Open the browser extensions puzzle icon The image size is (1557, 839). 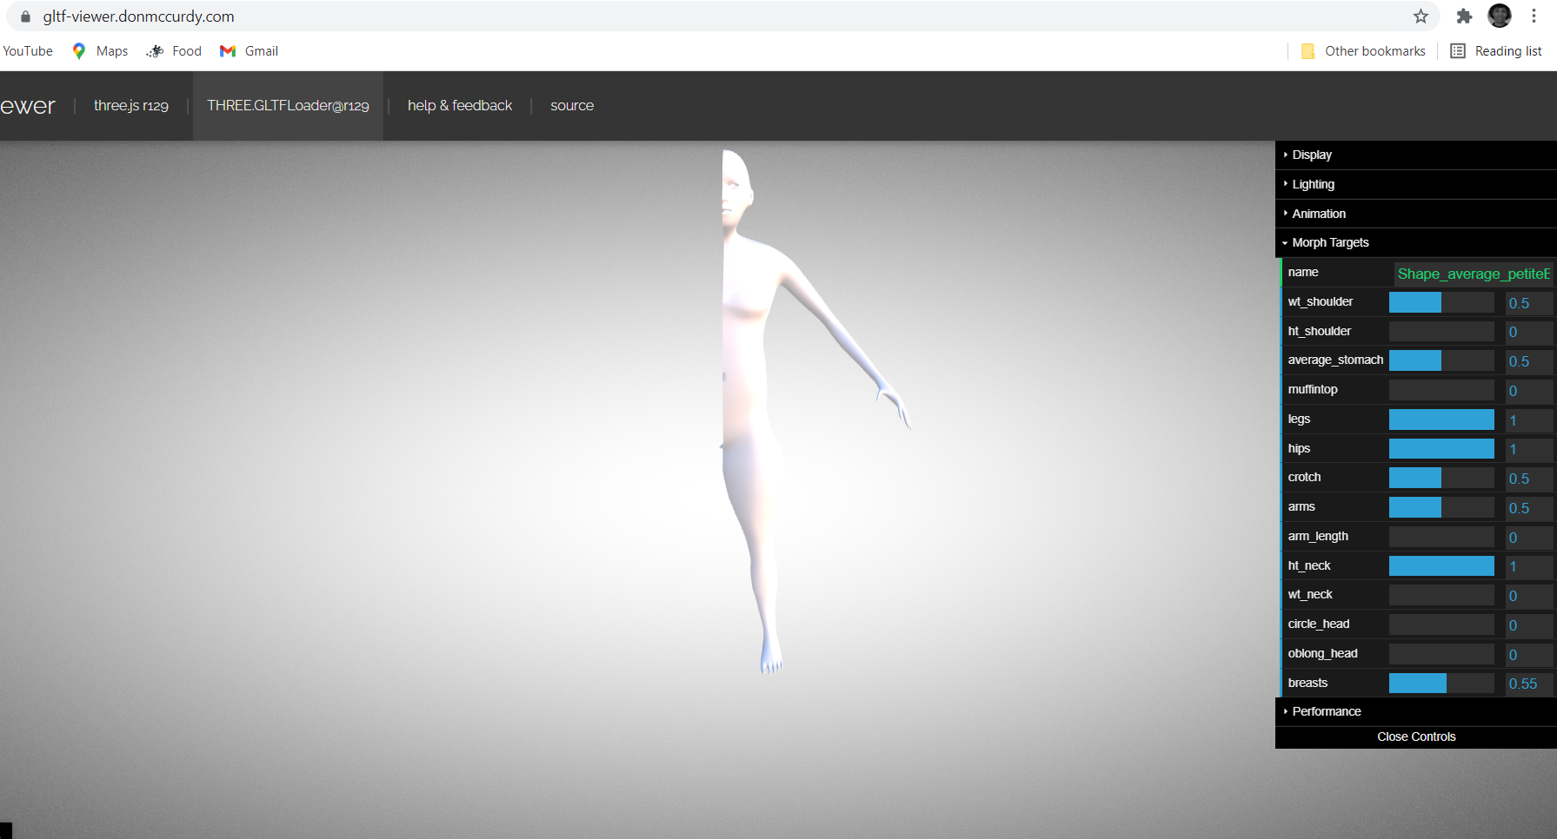(x=1464, y=16)
